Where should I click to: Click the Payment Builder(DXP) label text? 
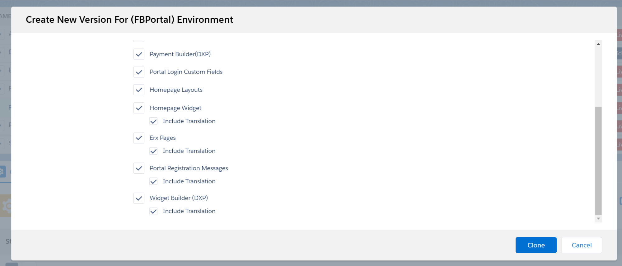(180, 54)
